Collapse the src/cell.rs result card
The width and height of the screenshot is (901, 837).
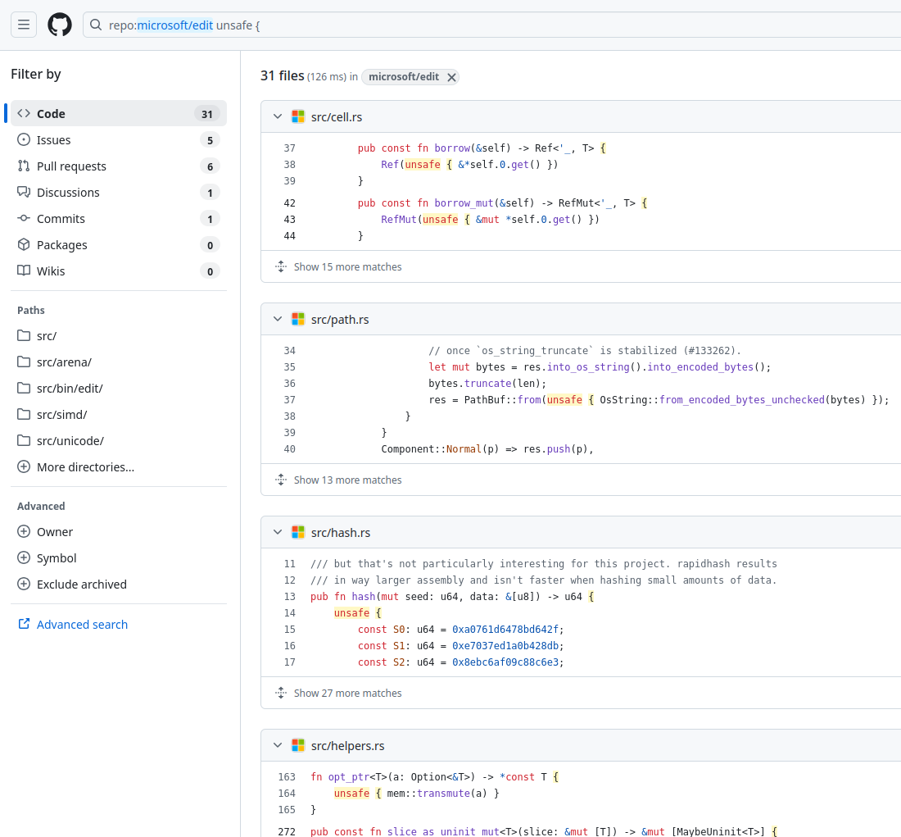point(278,116)
